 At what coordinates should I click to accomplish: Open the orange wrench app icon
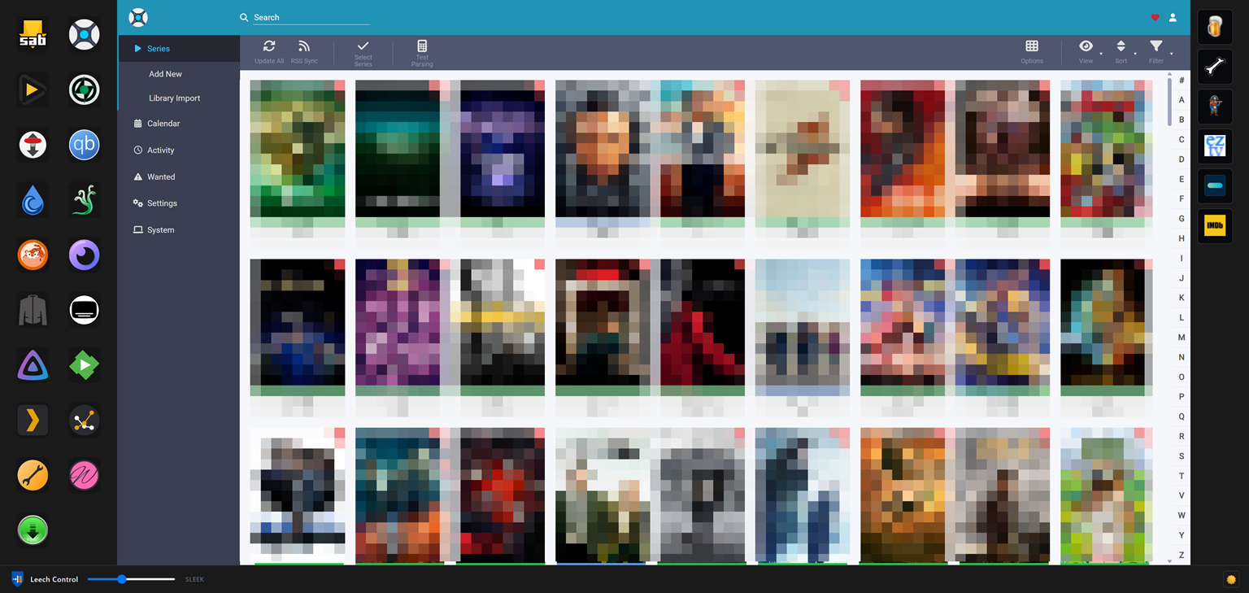(x=33, y=475)
